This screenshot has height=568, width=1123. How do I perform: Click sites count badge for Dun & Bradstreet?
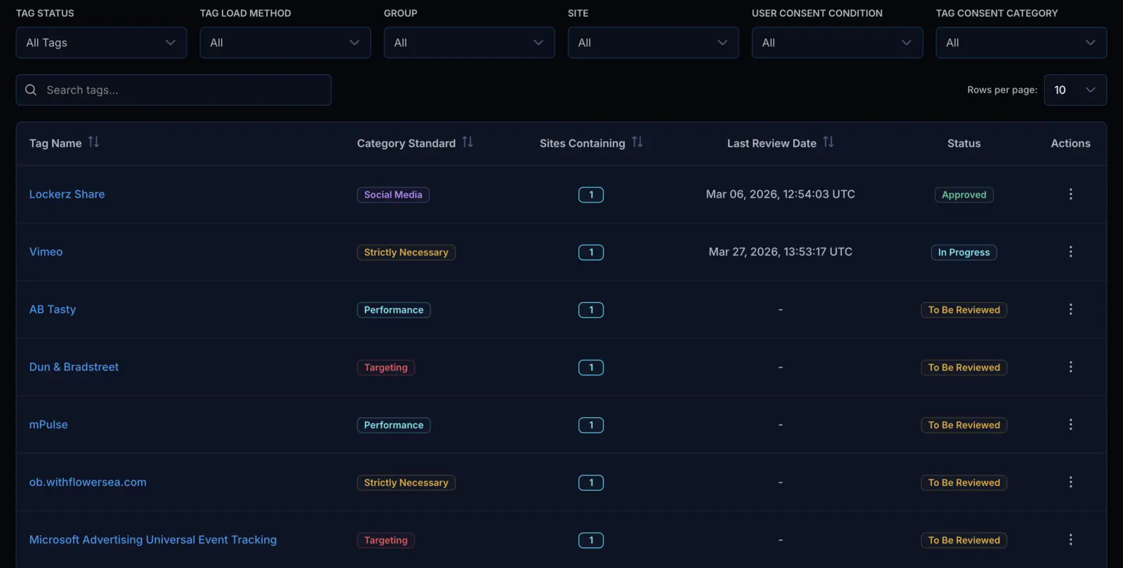coord(591,367)
